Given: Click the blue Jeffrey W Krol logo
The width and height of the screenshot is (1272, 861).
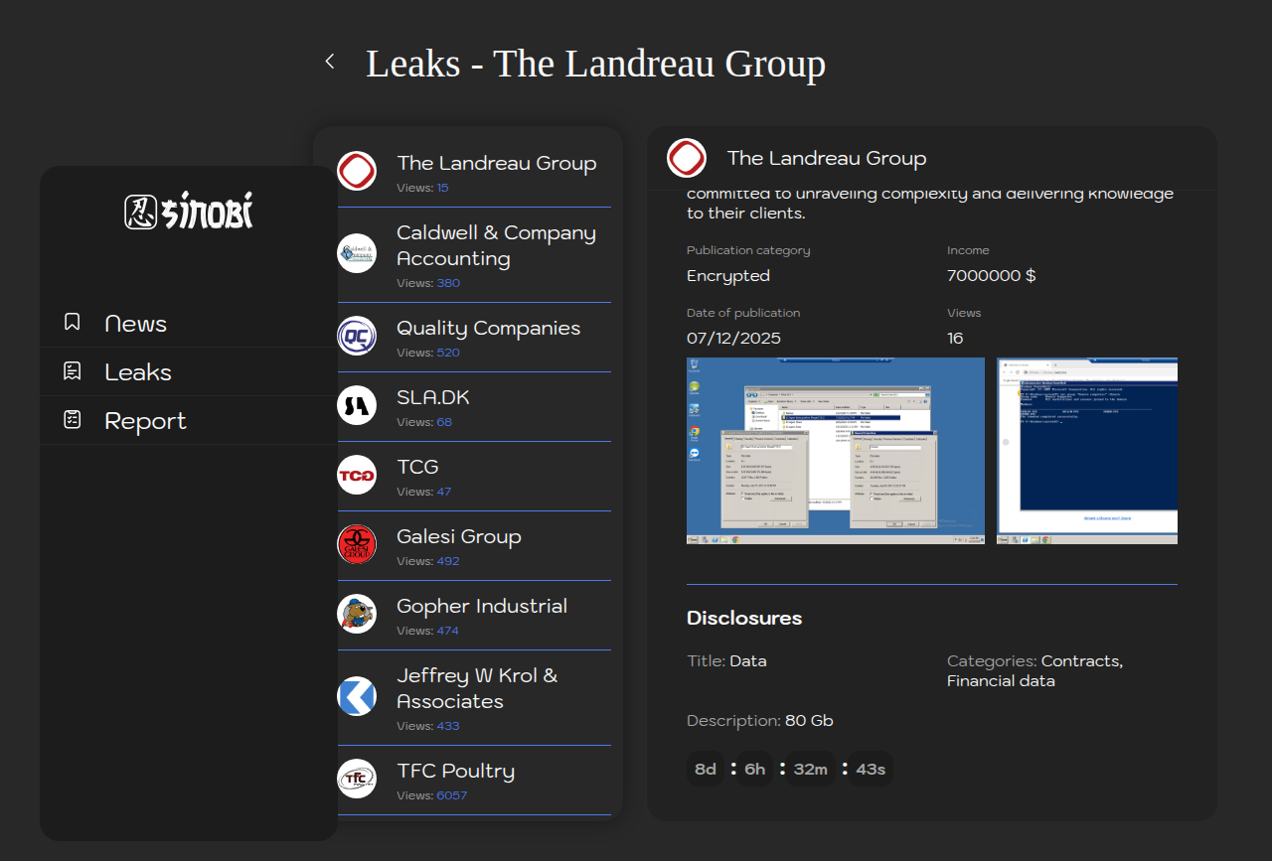Looking at the screenshot, I should [x=357, y=696].
